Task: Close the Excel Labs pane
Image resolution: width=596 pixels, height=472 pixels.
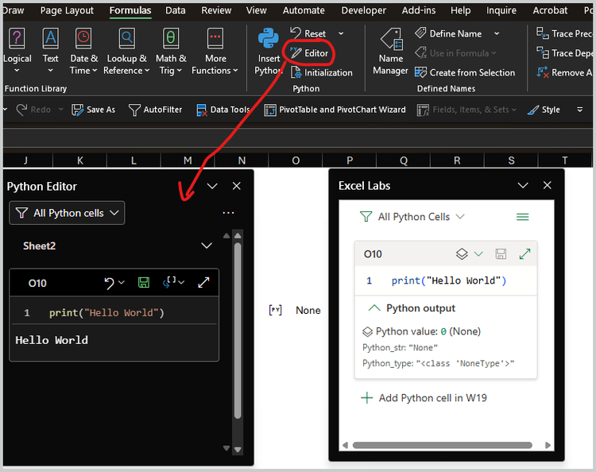Action: 547,185
